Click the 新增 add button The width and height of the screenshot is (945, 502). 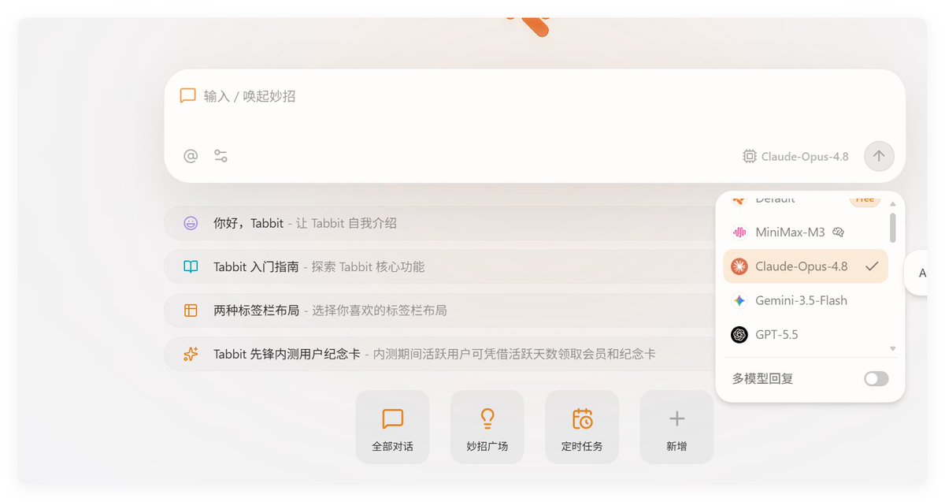click(x=676, y=427)
